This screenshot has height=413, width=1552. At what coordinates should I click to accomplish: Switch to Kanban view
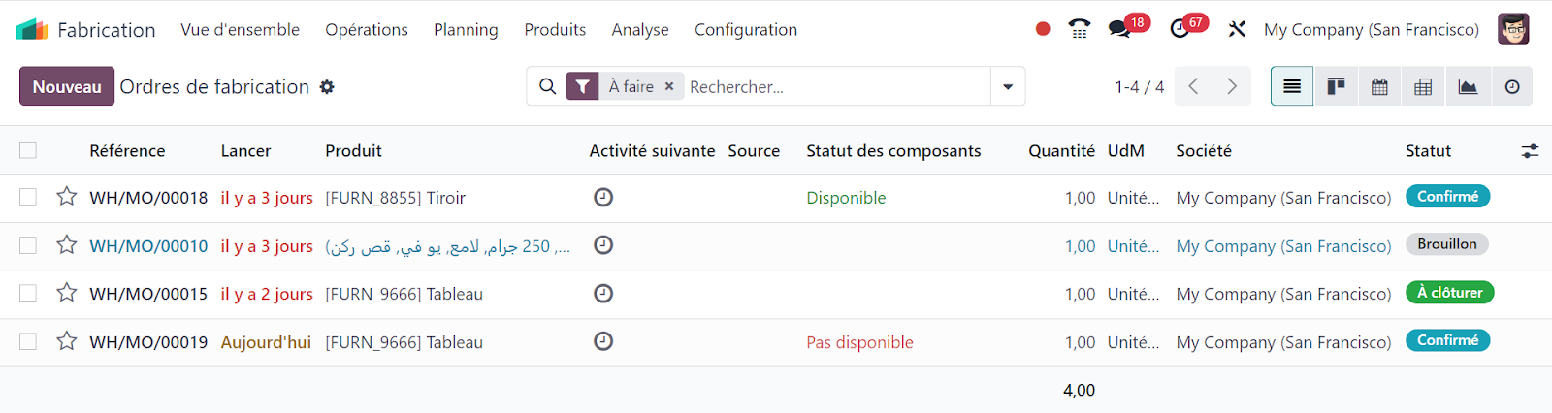1336,86
